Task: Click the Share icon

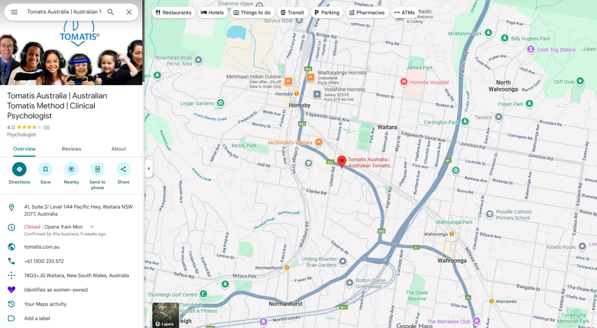Action: [123, 169]
